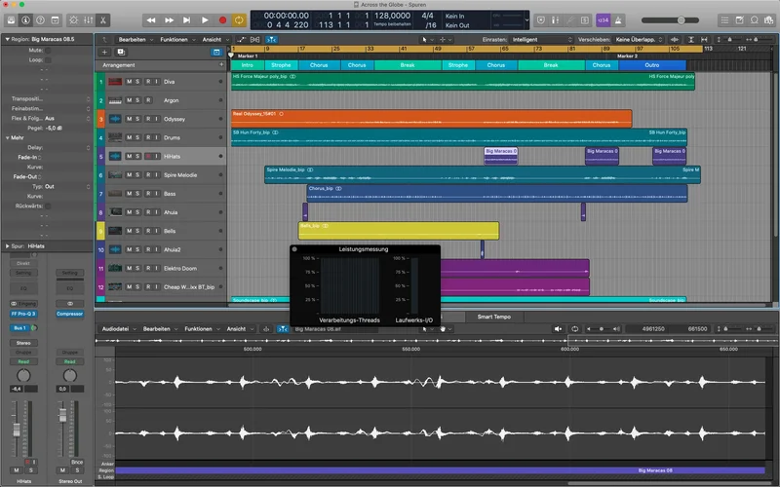Viewport: 780px width, 487px height.
Task: Open the Bearbeiten menu in tracks area
Action: (132, 39)
